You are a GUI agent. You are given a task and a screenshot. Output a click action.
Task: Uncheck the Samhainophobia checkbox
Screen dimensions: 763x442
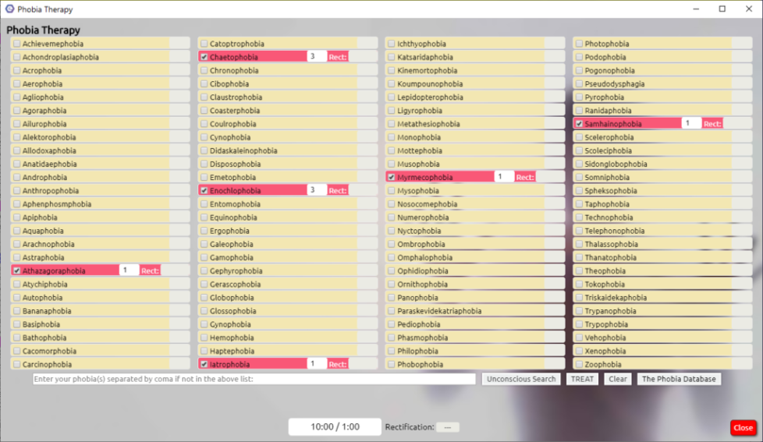[579, 124]
